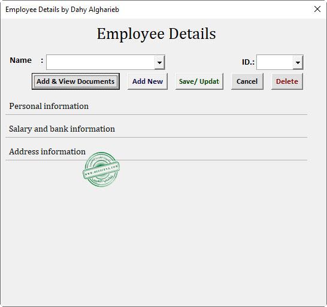Viewport: 327px width, 307px height.
Task: Click the green Save/ Updat button
Action: coord(199,81)
